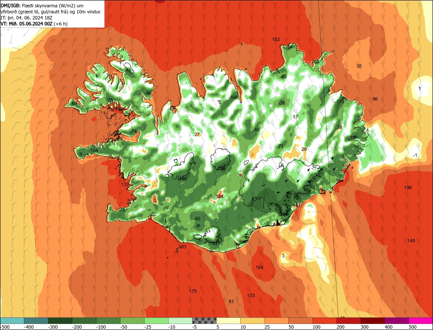Click the value 133 off the west coast

coord(125,184)
